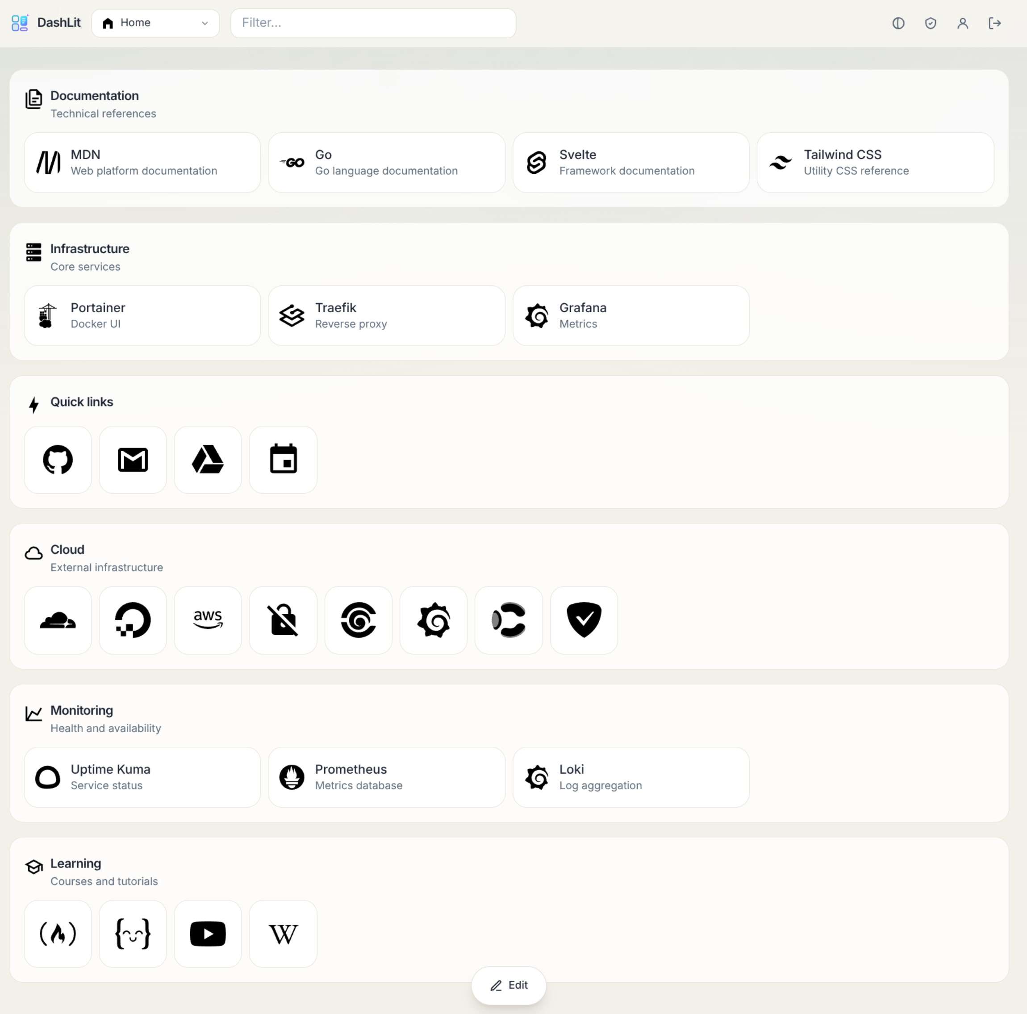Click the 'Health and availability' subtitle
This screenshot has width=1027, height=1014.
[106, 729]
